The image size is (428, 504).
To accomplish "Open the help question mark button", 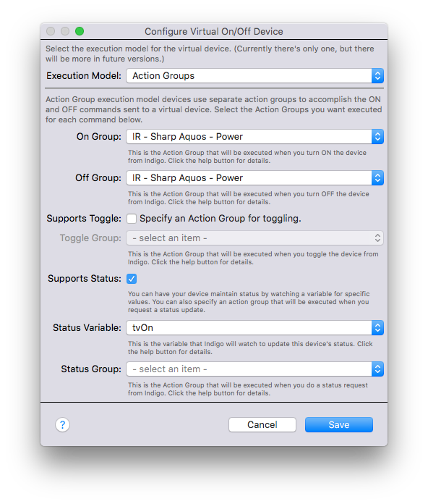I will click(63, 424).
